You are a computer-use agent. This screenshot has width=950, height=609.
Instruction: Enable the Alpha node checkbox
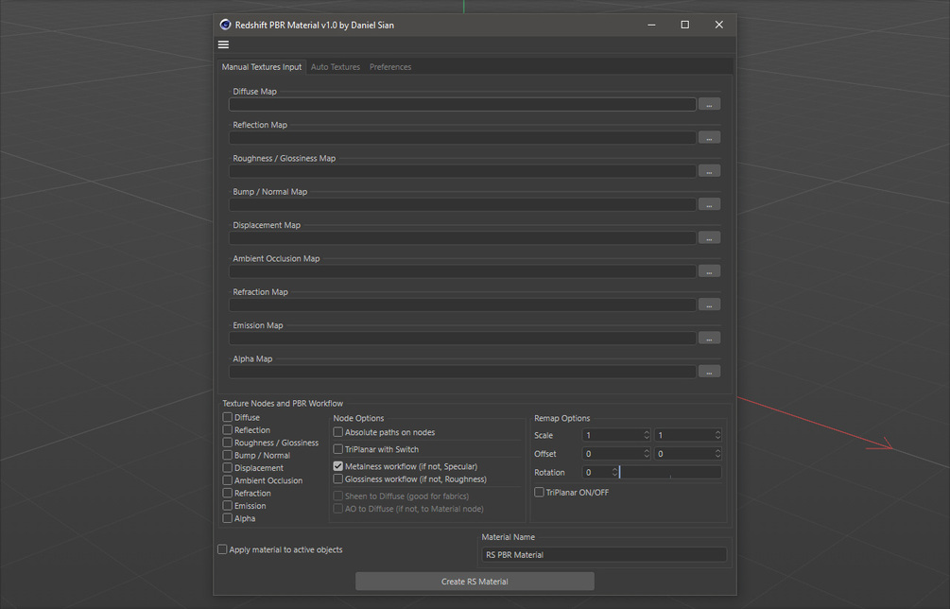tap(227, 518)
